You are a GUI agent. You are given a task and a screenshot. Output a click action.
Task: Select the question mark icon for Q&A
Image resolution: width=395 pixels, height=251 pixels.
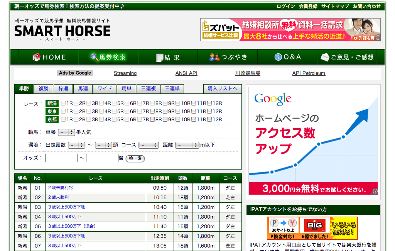pos(277,56)
